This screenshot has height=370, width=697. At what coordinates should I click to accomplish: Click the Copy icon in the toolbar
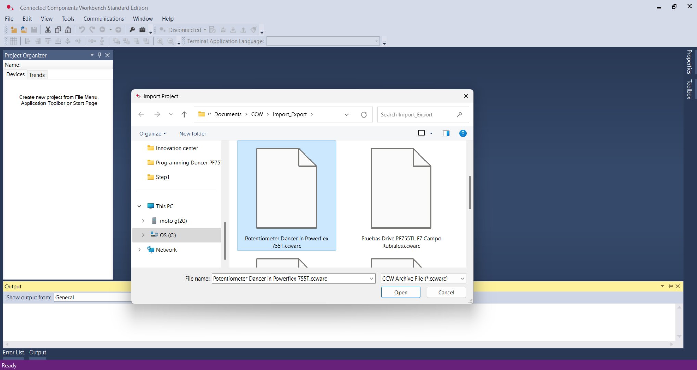tap(58, 30)
